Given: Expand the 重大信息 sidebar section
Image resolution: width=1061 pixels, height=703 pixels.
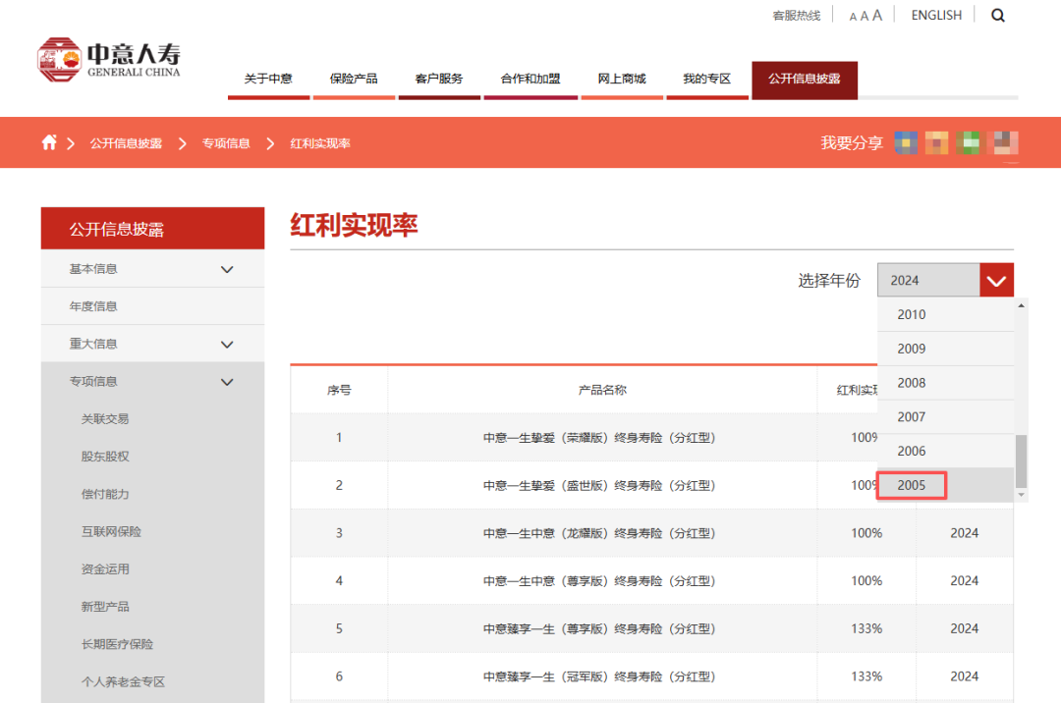Looking at the screenshot, I should coord(227,345).
